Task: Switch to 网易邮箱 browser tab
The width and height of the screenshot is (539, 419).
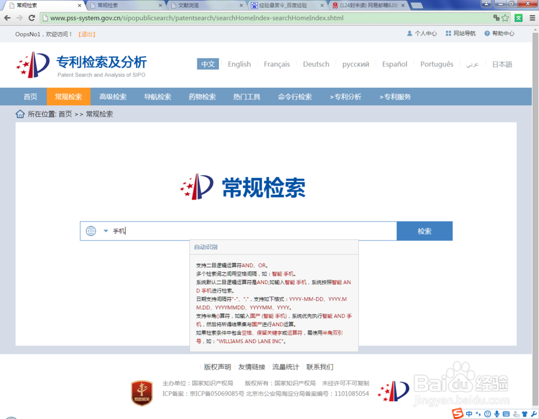Action: click(x=368, y=5)
